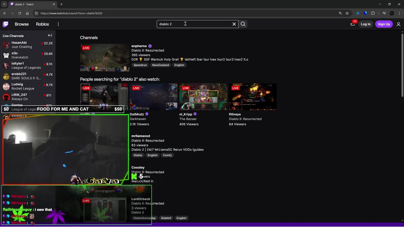The width and height of the screenshot is (404, 227).
Task: Open DatModz stream thumbnail
Action: click(154, 97)
